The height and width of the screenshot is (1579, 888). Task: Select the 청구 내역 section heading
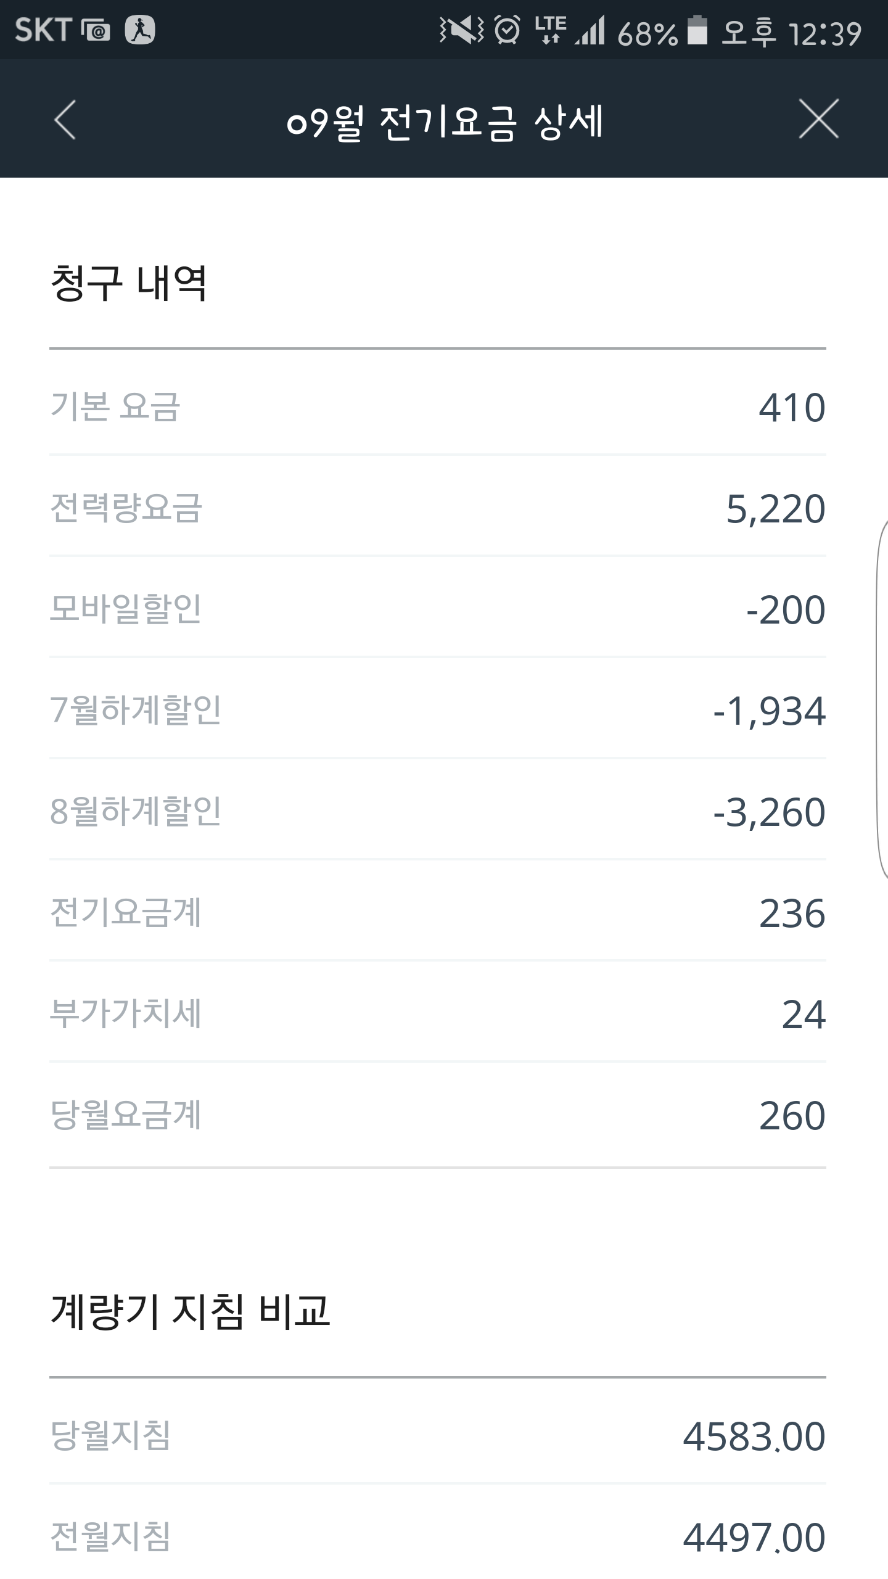[128, 284]
